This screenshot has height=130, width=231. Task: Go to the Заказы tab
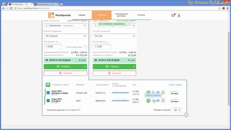tap(82, 15)
